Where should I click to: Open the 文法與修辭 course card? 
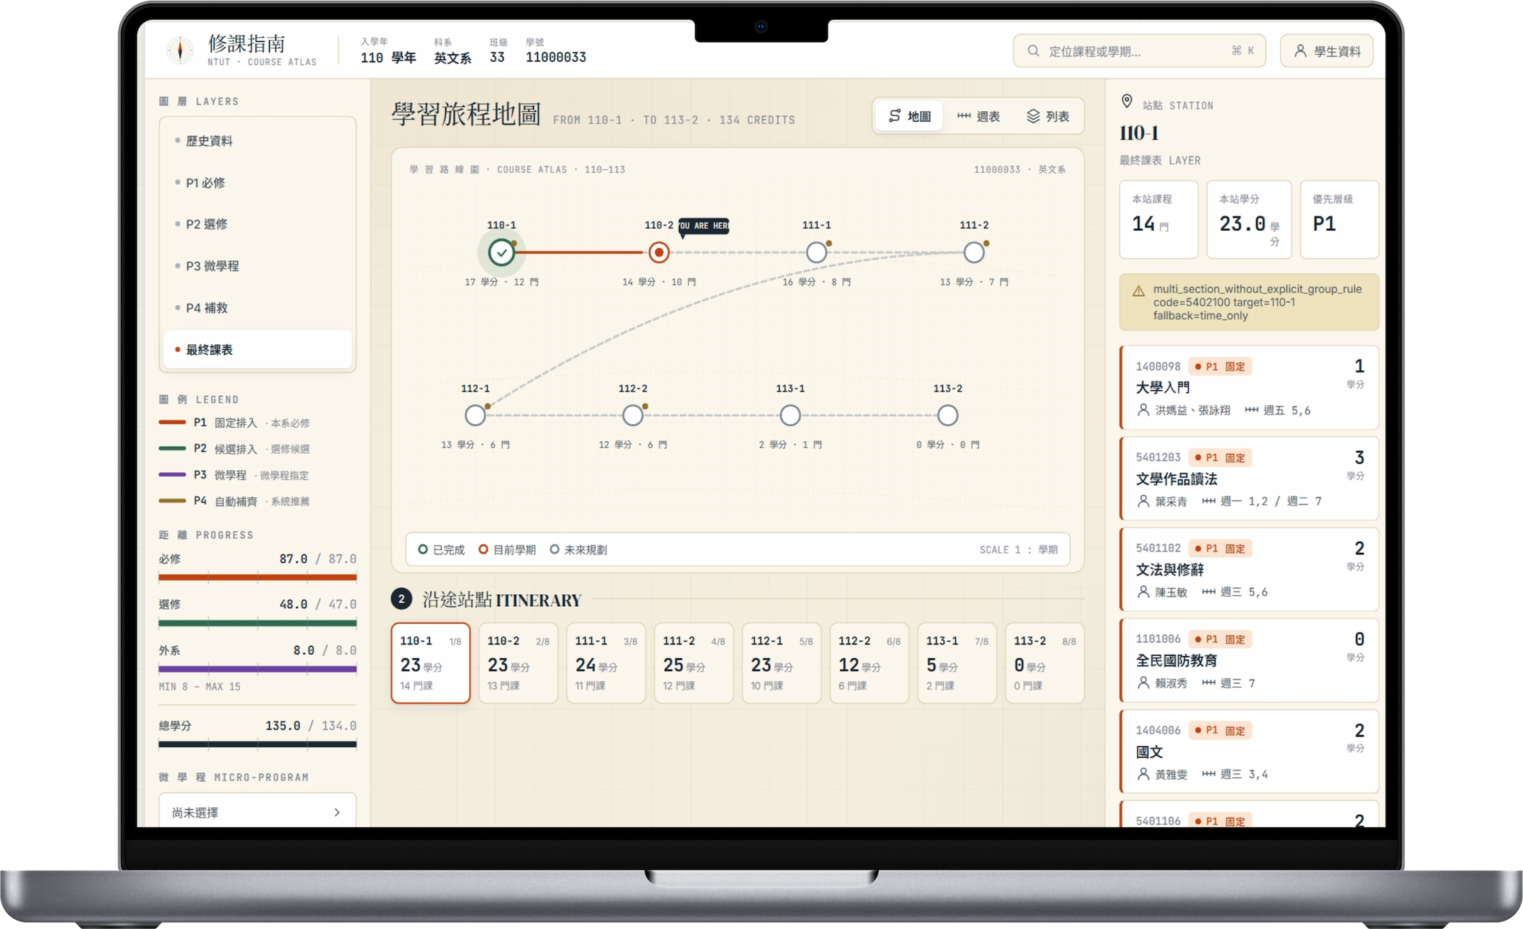(1249, 569)
